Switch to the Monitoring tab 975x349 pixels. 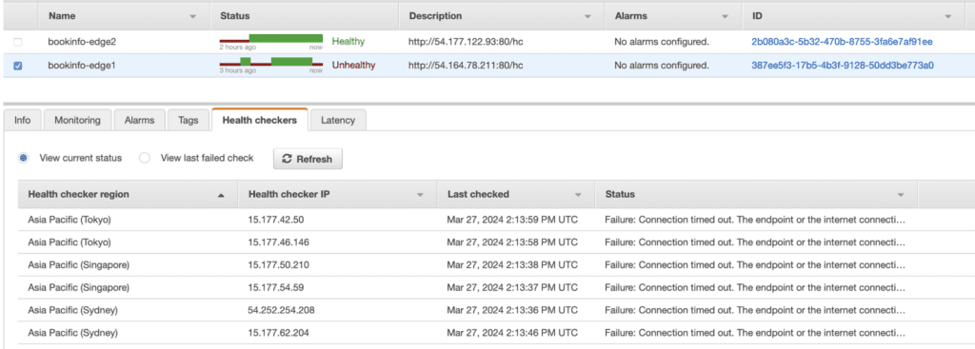[77, 121]
